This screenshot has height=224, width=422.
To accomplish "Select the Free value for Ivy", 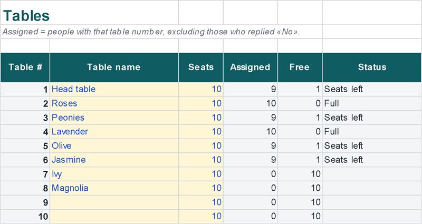I will click(x=300, y=174).
